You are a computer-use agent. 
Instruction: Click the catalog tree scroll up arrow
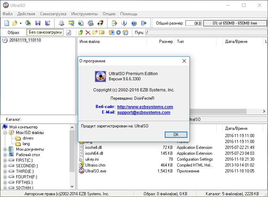click(72, 127)
